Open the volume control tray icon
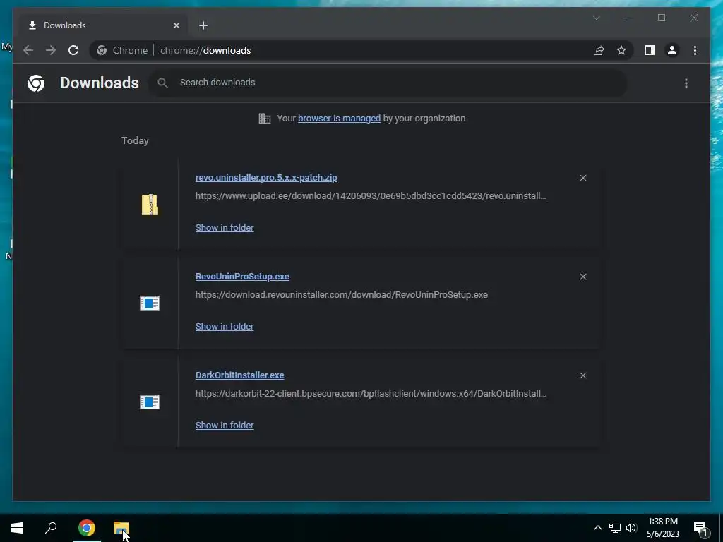The width and height of the screenshot is (723, 542). tap(631, 528)
